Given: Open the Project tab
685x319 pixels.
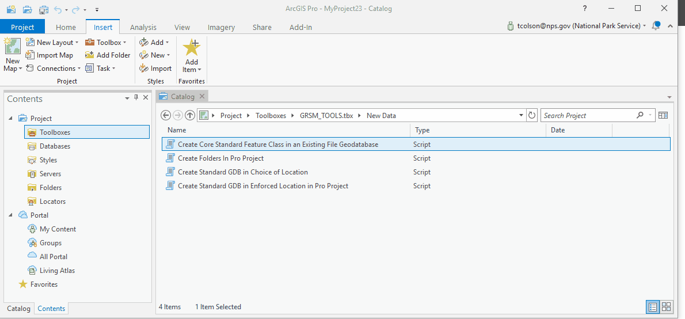Looking at the screenshot, I should (22, 27).
